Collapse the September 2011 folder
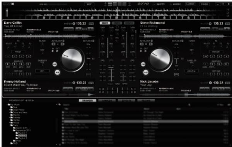The image size is (232, 147). tap(12, 130)
